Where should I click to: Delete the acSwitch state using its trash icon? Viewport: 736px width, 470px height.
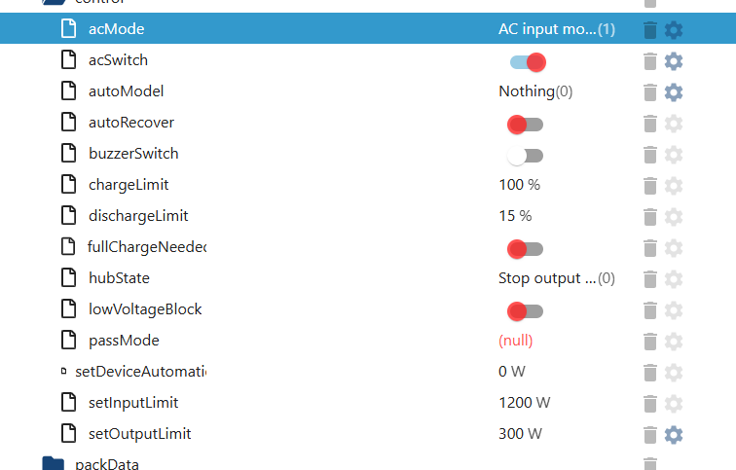pyautogui.click(x=650, y=61)
